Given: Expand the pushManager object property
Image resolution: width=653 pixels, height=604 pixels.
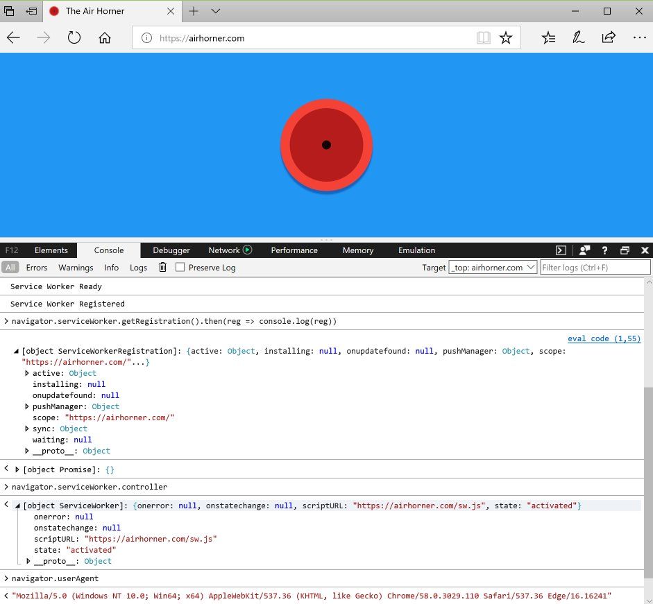Looking at the screenshot, I should click(x=28, y=407).
